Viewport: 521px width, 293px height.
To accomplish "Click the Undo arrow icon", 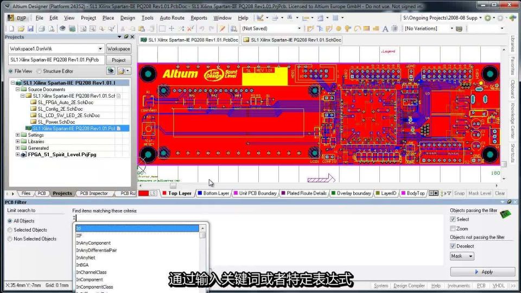I will (x=202, y=29).
